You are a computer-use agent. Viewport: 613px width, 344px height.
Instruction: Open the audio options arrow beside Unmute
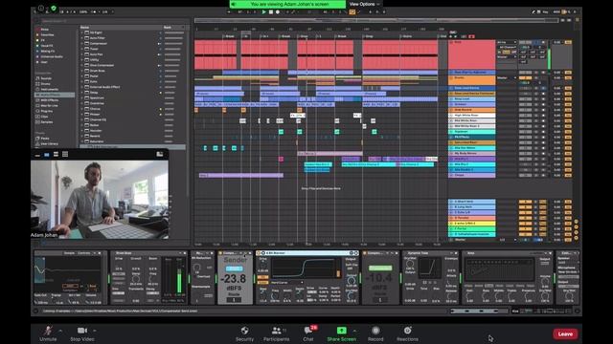point(60,331)
